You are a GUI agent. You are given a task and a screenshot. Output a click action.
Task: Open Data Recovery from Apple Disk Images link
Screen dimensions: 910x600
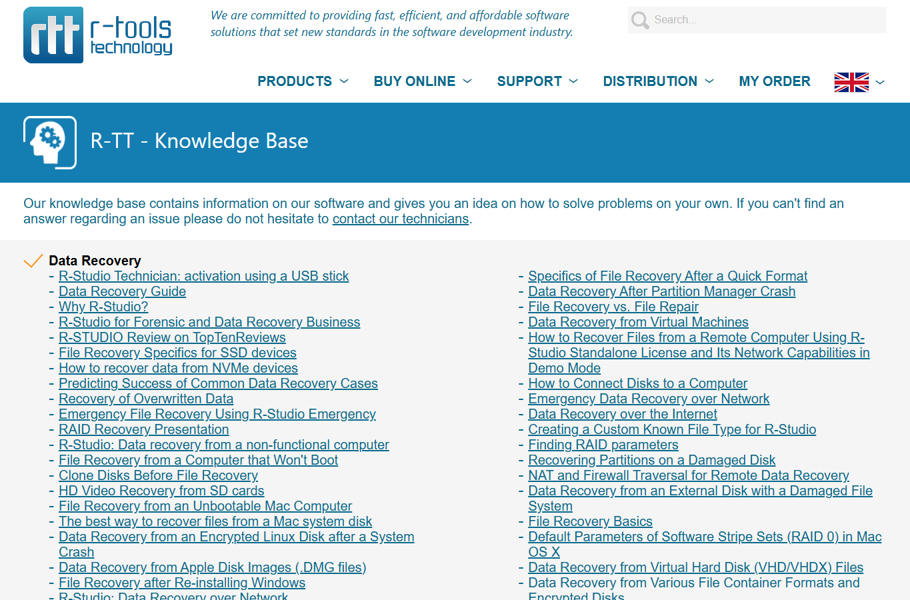coord(213,567)
